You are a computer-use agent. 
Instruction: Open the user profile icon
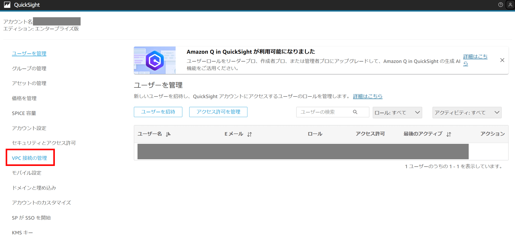coord(510,5)
